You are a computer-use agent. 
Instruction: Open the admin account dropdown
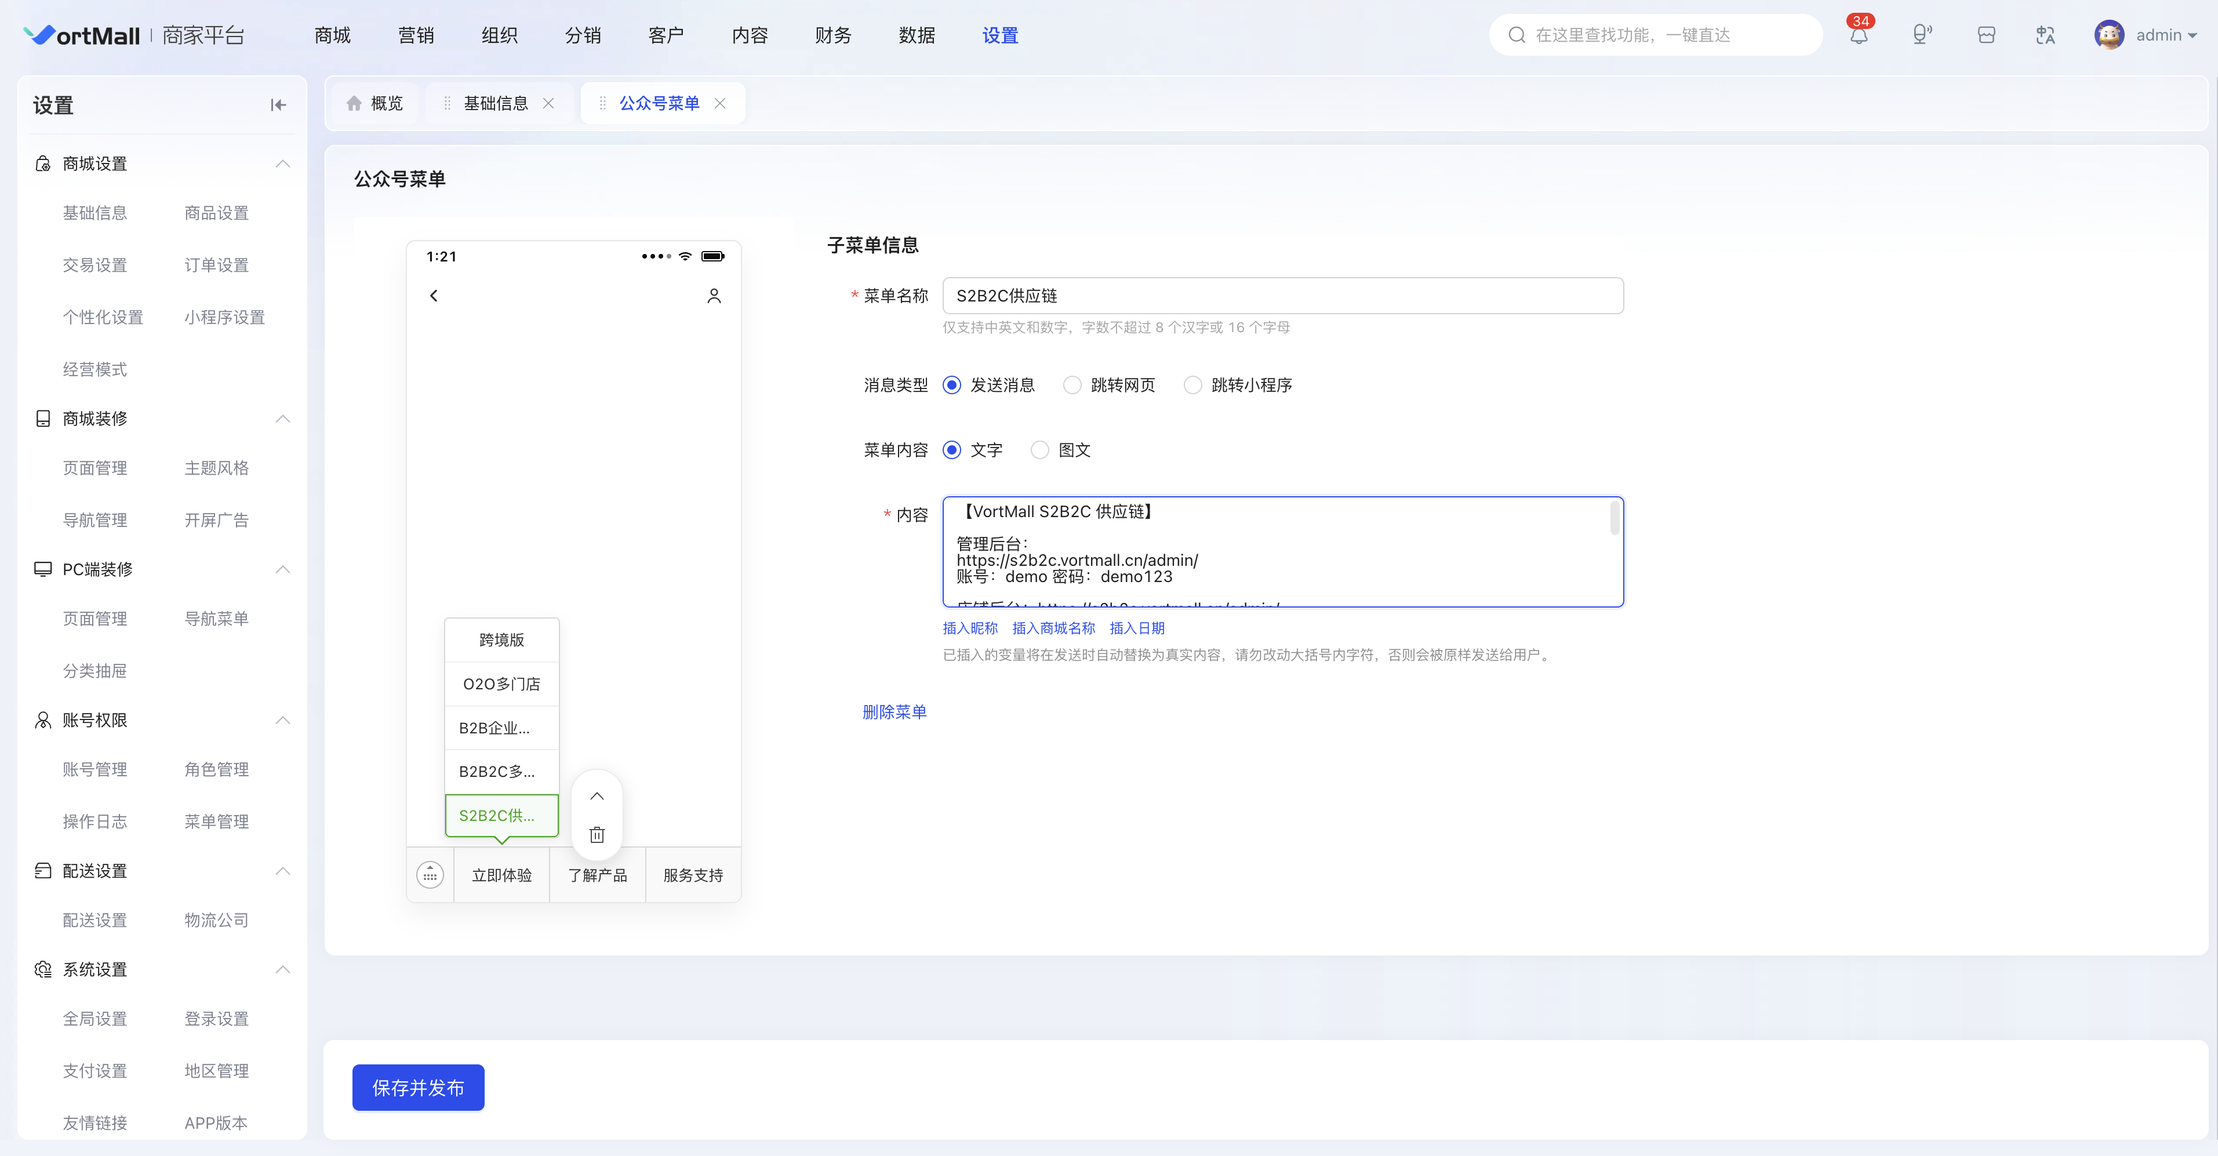[2166, 35]
